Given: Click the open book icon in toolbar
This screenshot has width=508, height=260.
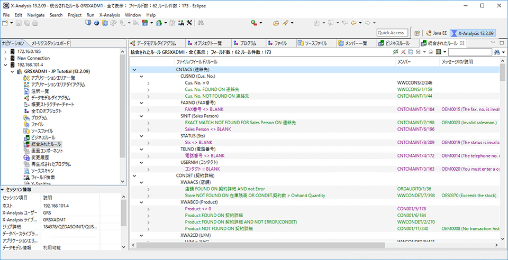Looking at the screenshot, I should [x=88, y=23].
